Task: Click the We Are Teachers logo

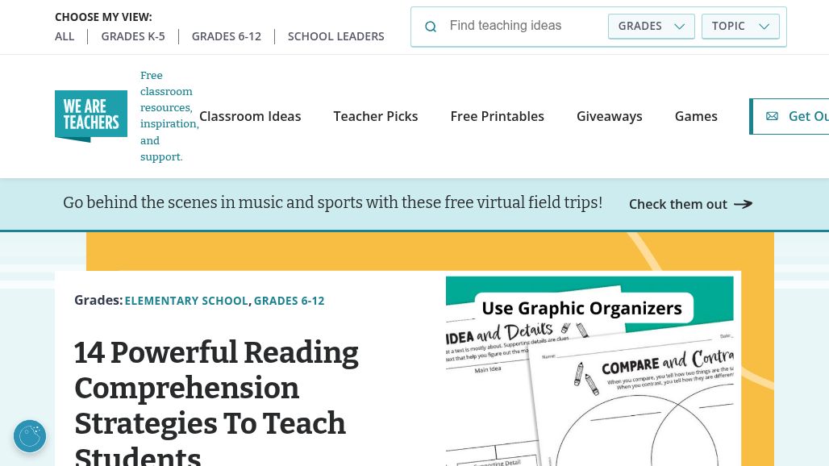Action: (91, 116)
